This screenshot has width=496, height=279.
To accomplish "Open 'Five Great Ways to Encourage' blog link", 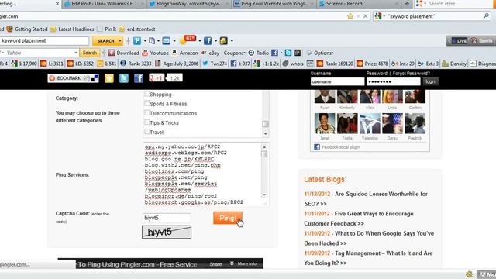I will tap(359, 219).
